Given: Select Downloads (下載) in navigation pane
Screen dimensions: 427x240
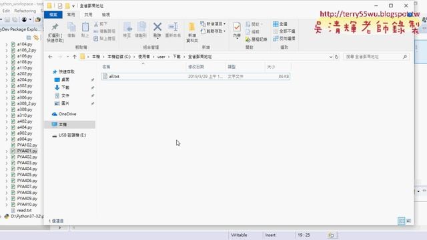Looking at the screenshot, I should click(x=62, y=87).
